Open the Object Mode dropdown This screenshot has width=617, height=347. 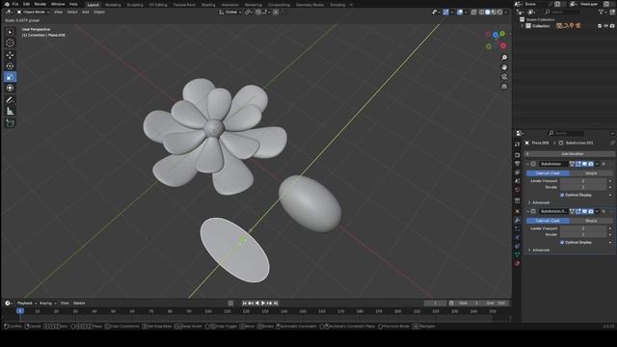(x=33, y=13)
